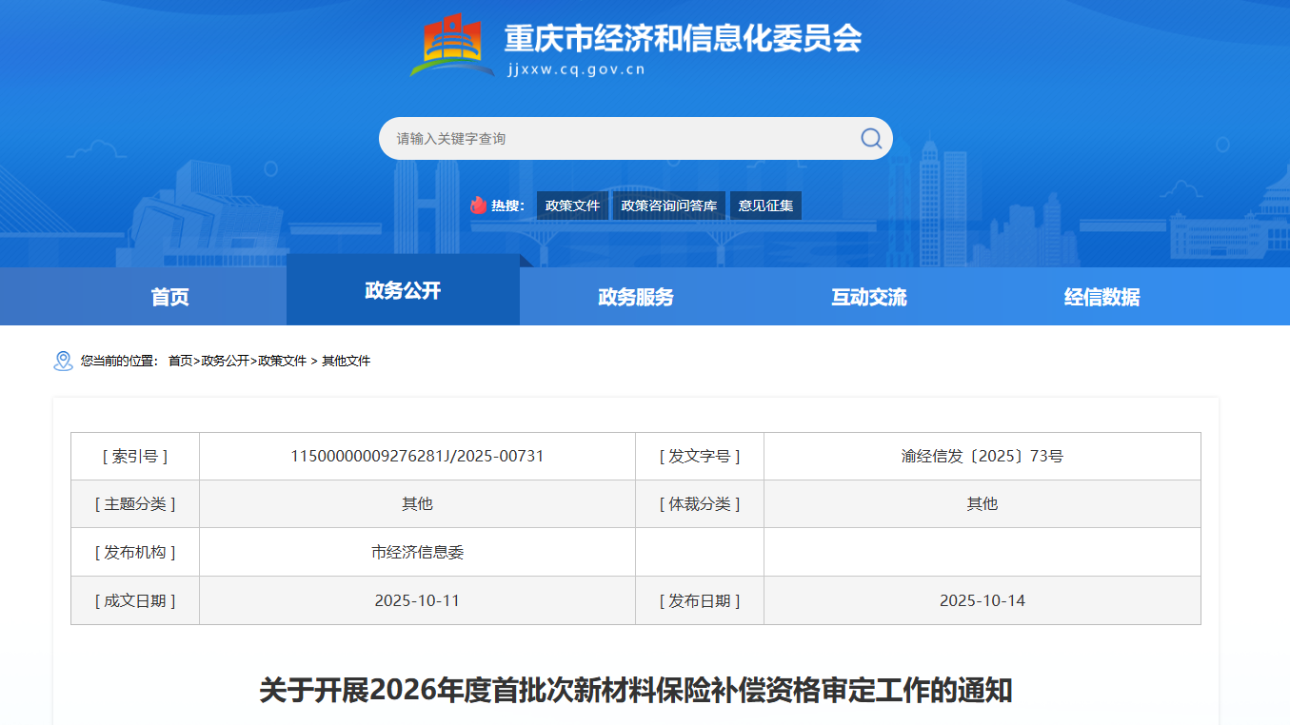Click the publish date 2025-10-14
1290x725 pixels.
[x=982, y=600]
